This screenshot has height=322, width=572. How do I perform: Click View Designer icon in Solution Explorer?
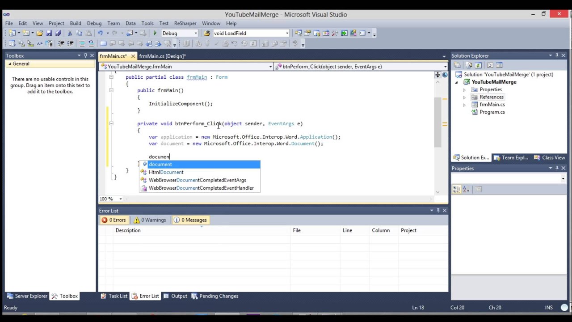(x=499, y=65)
